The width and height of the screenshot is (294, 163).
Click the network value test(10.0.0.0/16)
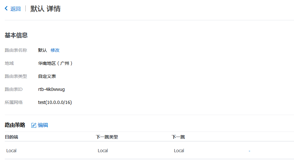(55, 102)
